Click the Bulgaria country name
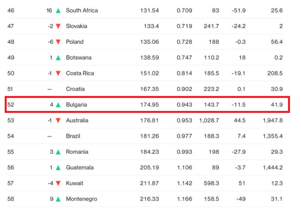 coord(76,105)
